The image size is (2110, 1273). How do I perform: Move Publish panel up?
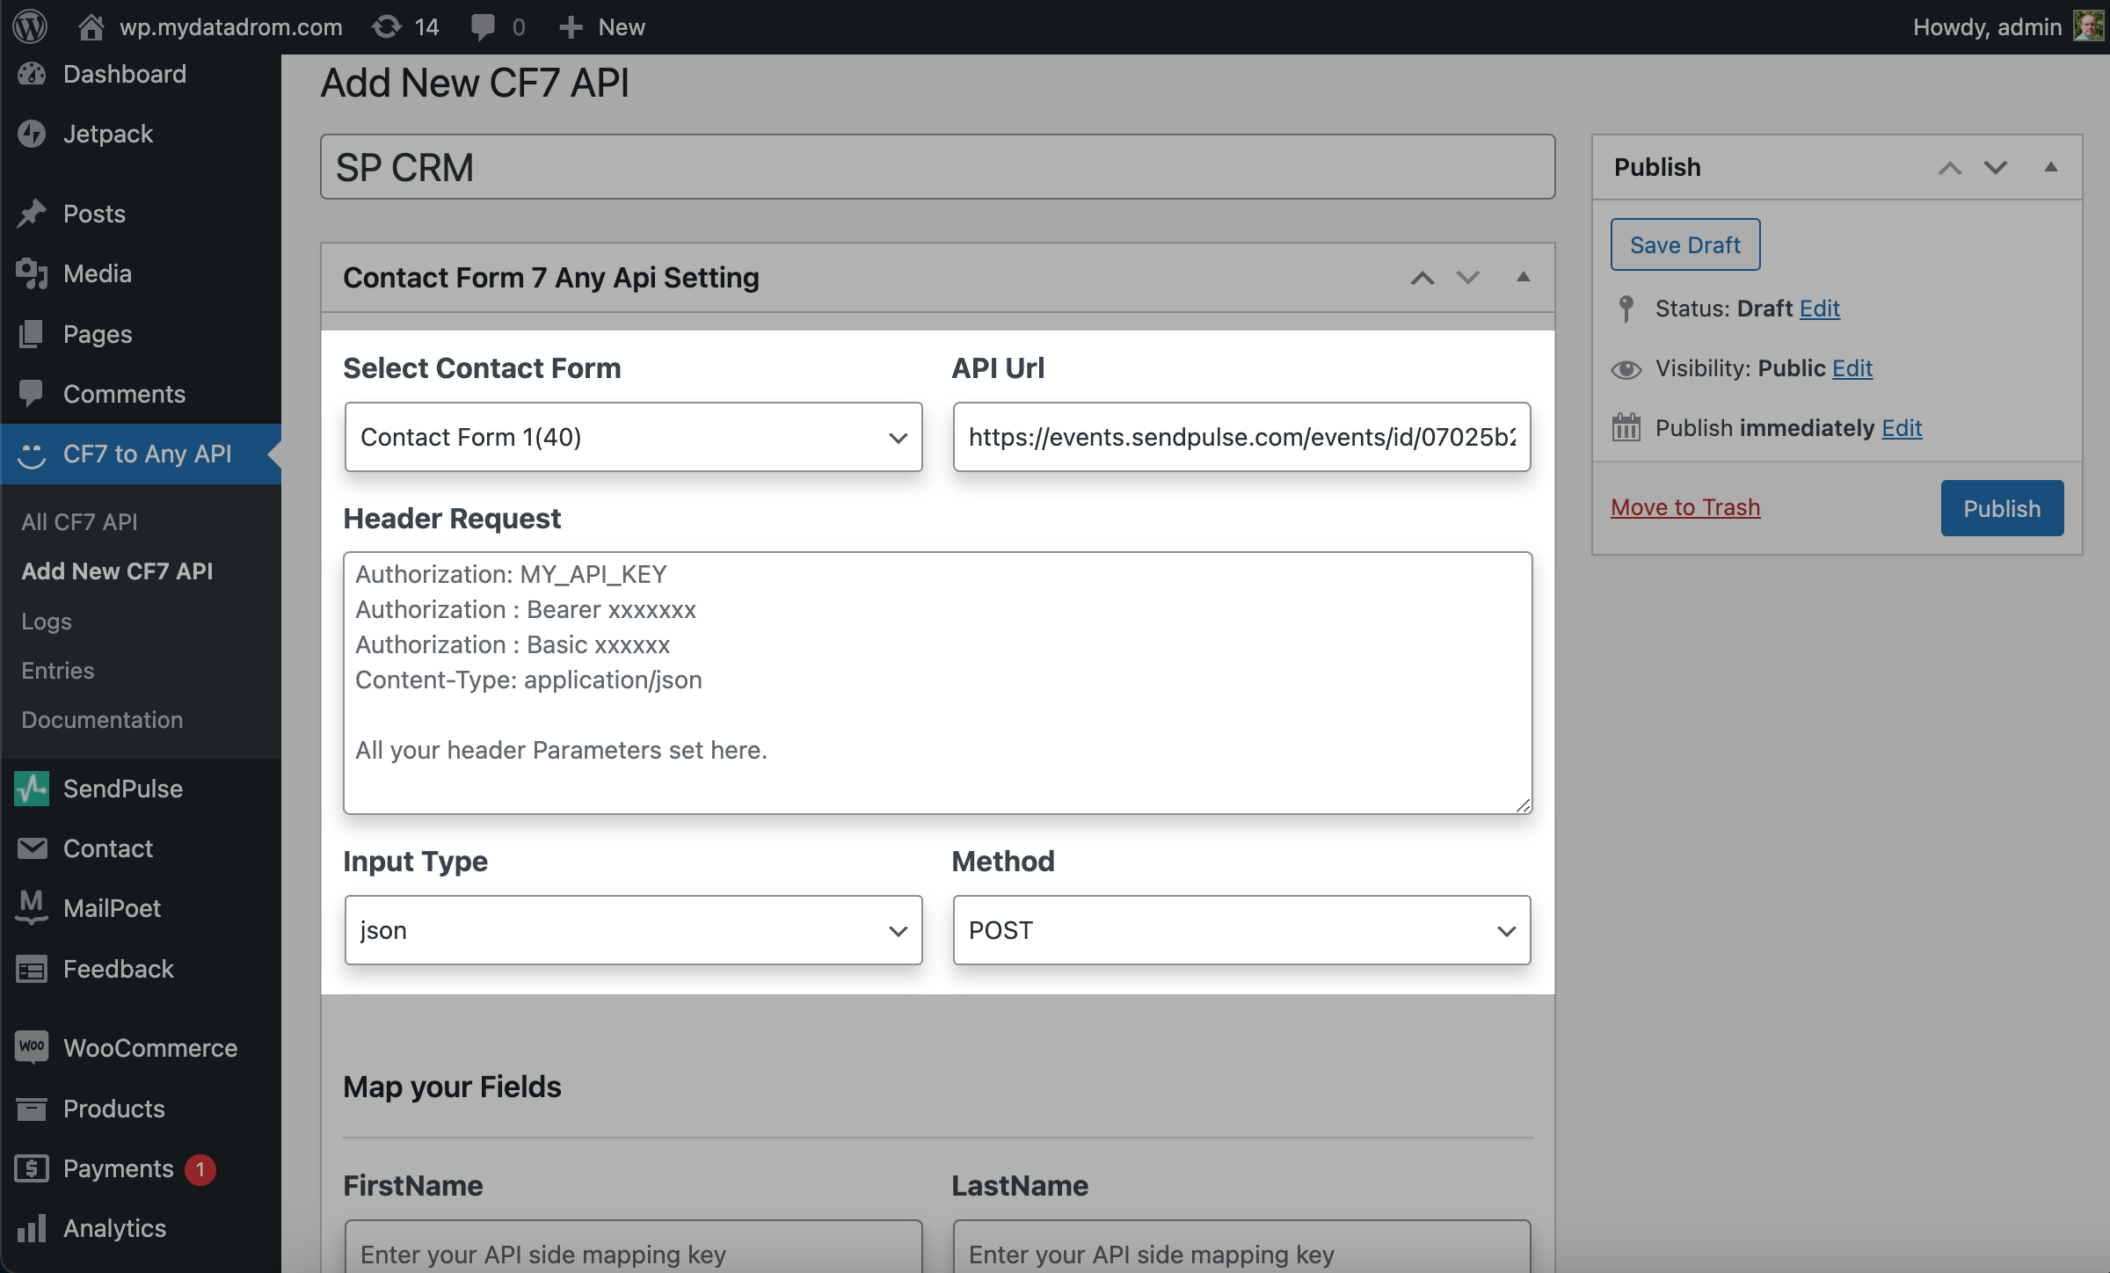tap(1950, 168)
